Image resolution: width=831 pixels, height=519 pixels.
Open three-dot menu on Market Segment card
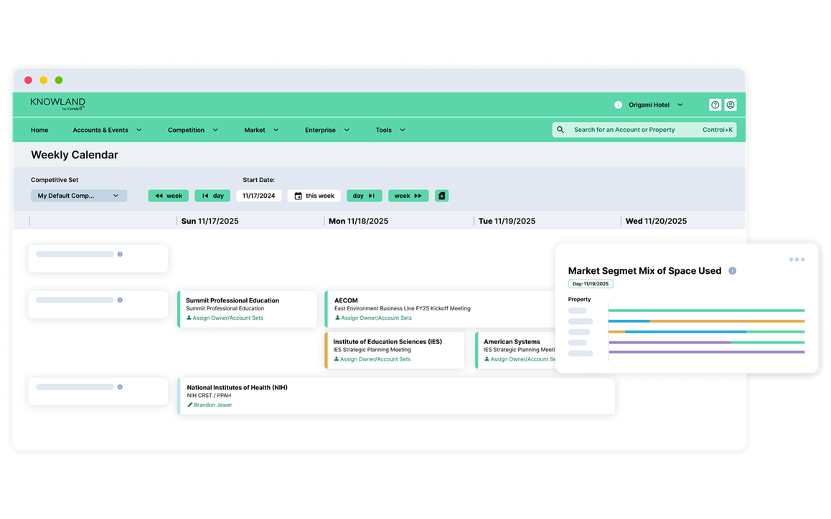[797, 259]
